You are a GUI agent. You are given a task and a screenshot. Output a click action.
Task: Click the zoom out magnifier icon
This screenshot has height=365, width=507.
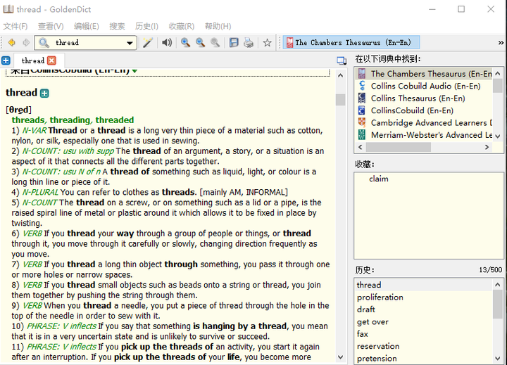coord(200,43)
